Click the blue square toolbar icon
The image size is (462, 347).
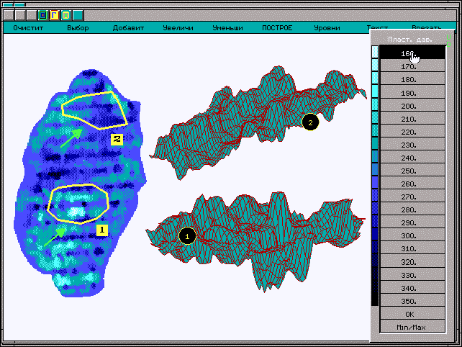(43, 15)
